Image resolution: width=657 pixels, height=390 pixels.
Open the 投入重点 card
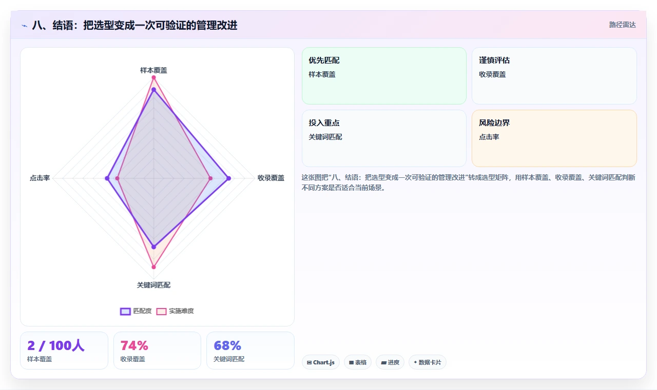pyautogui.click(x=384, y=138)
